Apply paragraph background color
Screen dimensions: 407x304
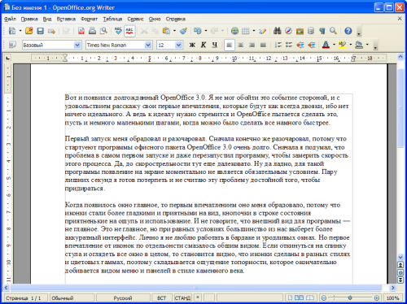pos(359,45)
